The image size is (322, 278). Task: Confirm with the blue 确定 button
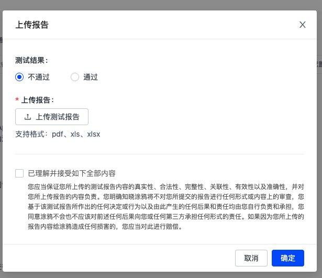click(287, 258)
